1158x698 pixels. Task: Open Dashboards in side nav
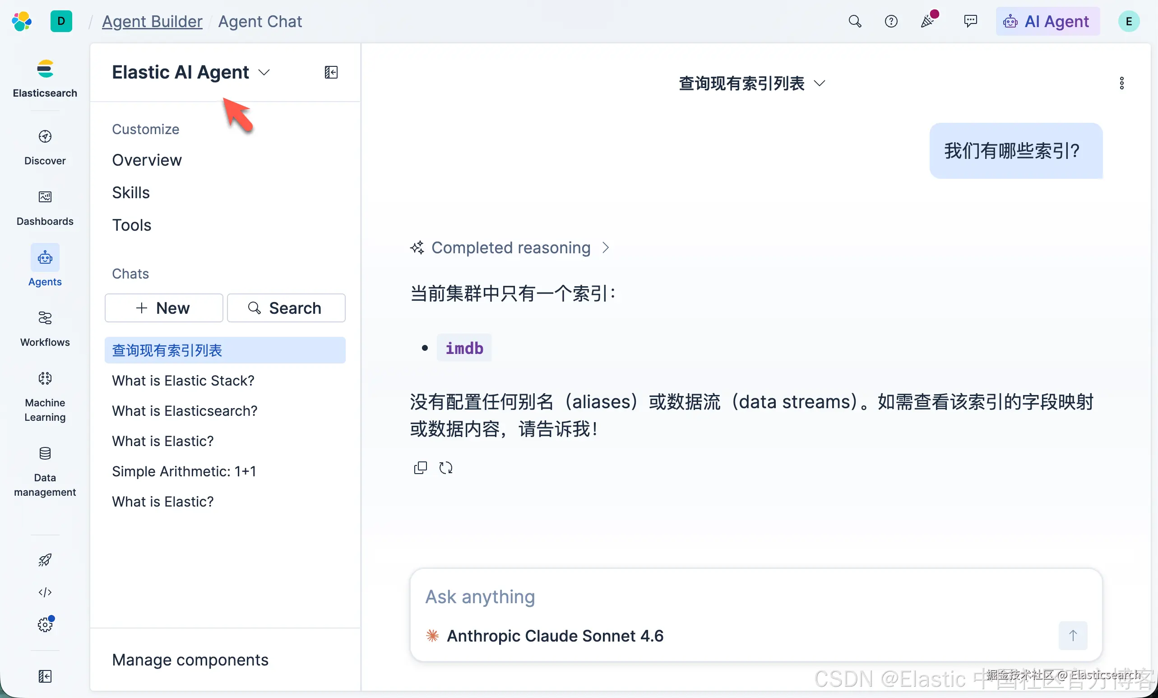click(45, 208)
